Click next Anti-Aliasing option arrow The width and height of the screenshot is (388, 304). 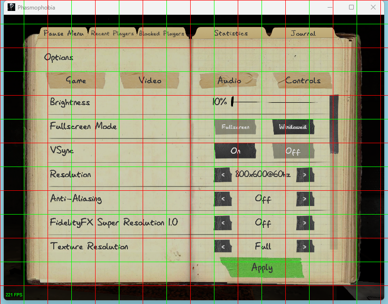pyautogui.click(x=305, y=199)
